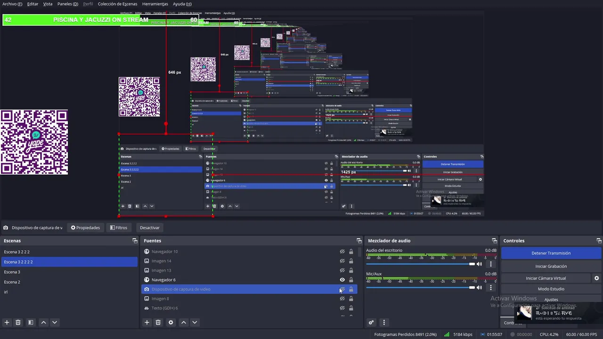Hide the Navegador 6 source

342,280
